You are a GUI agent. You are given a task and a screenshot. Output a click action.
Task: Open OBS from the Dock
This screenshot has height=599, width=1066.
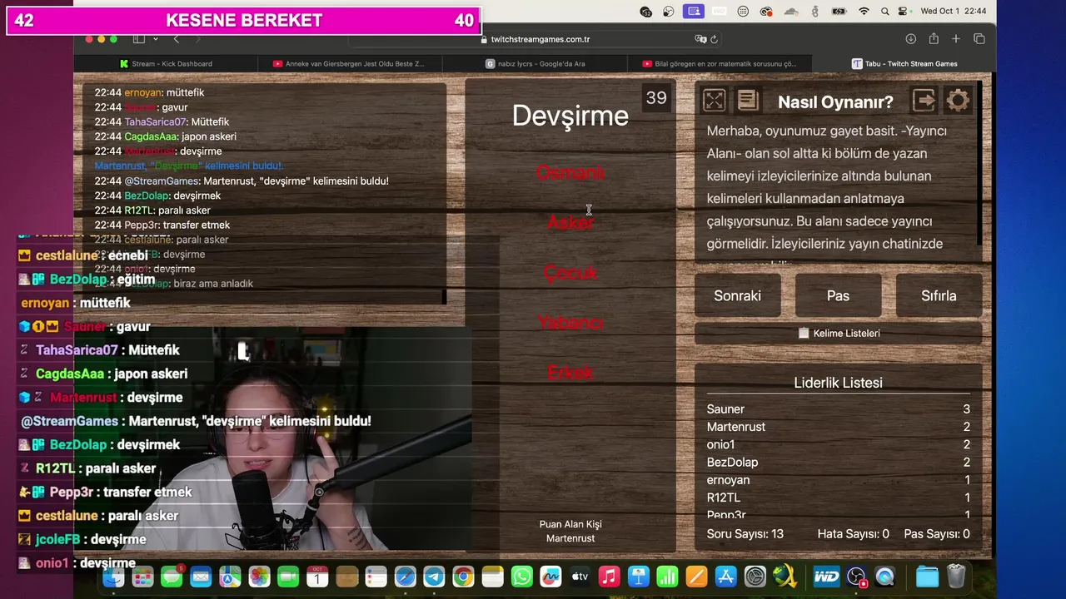pyautogui.click(x=857, y=576)
